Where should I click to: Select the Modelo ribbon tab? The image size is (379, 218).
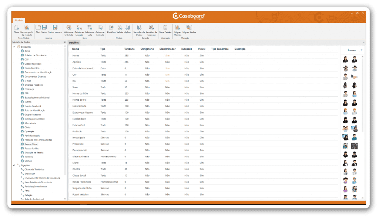(19, 20)
